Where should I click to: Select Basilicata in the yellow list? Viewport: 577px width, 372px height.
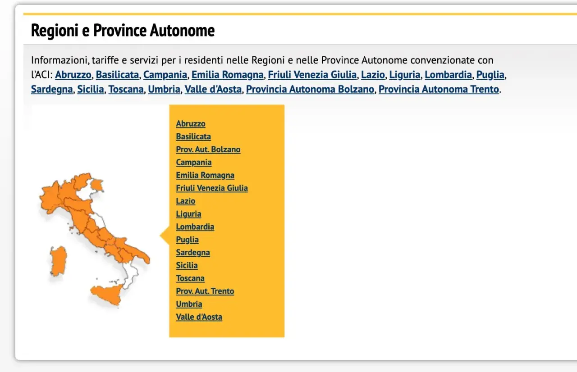(193, 136)
